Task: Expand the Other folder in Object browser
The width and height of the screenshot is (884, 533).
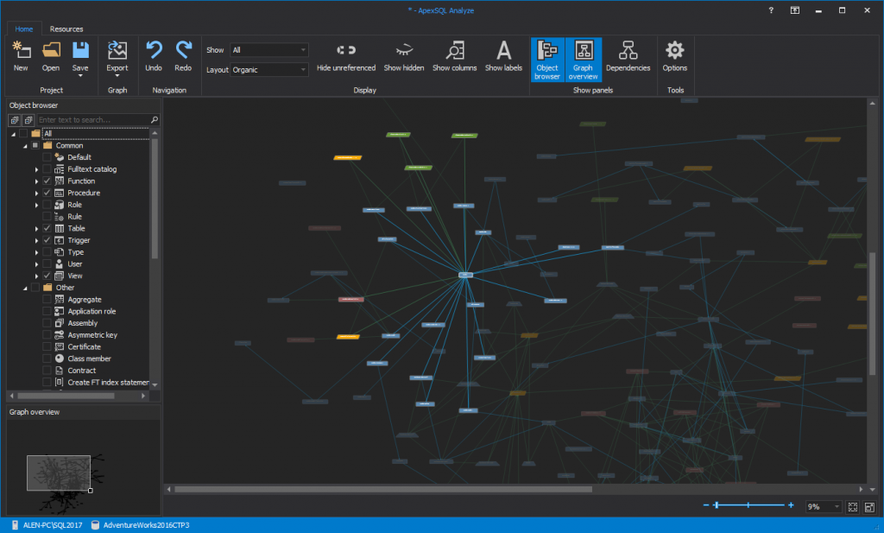Action: (x=25, y=287)
